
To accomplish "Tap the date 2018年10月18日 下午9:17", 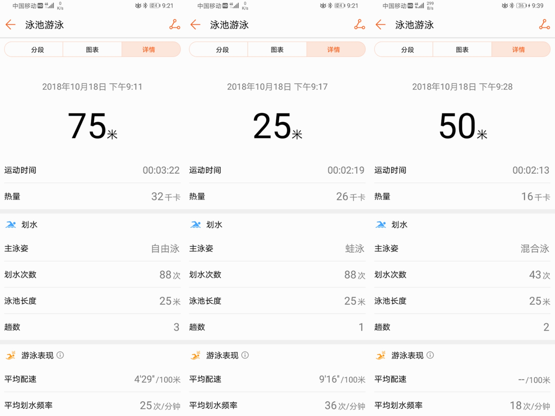I will [x=277, y=87].
